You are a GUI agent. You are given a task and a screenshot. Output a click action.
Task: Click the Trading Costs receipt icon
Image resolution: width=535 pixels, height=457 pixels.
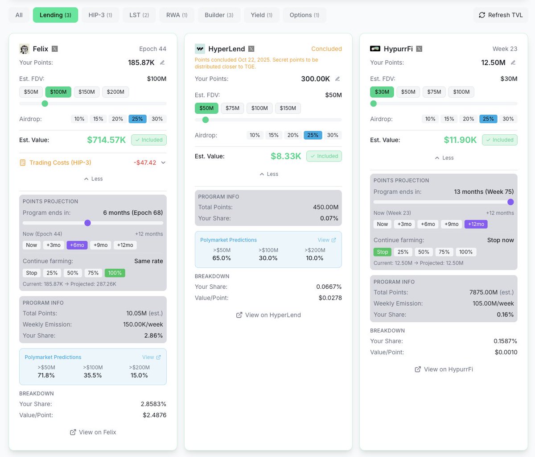[23, 162]
